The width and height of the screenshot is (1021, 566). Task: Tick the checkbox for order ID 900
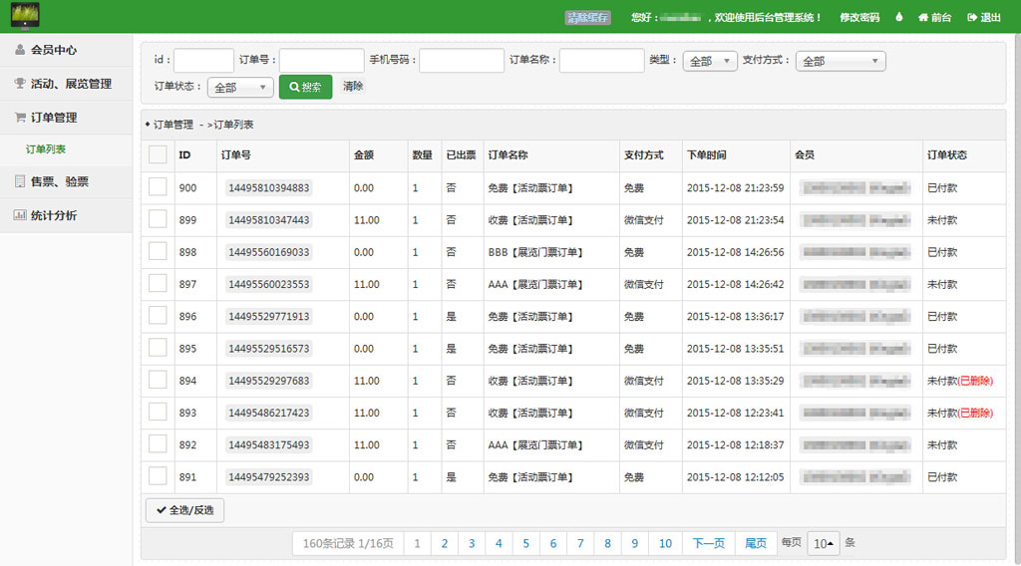pos(158,187)
